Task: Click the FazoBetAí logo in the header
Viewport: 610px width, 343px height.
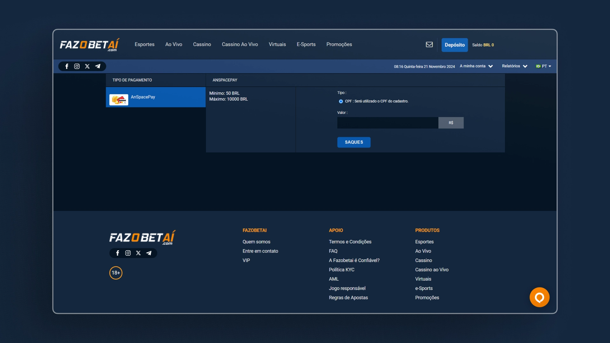Action: [90, 45]
